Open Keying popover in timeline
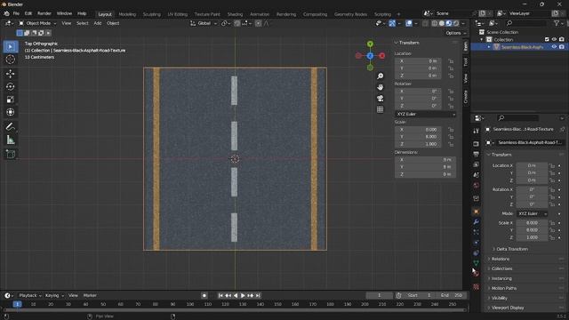Image resolution: width=569 pixels, height=320 pixels. pos(54,296)
